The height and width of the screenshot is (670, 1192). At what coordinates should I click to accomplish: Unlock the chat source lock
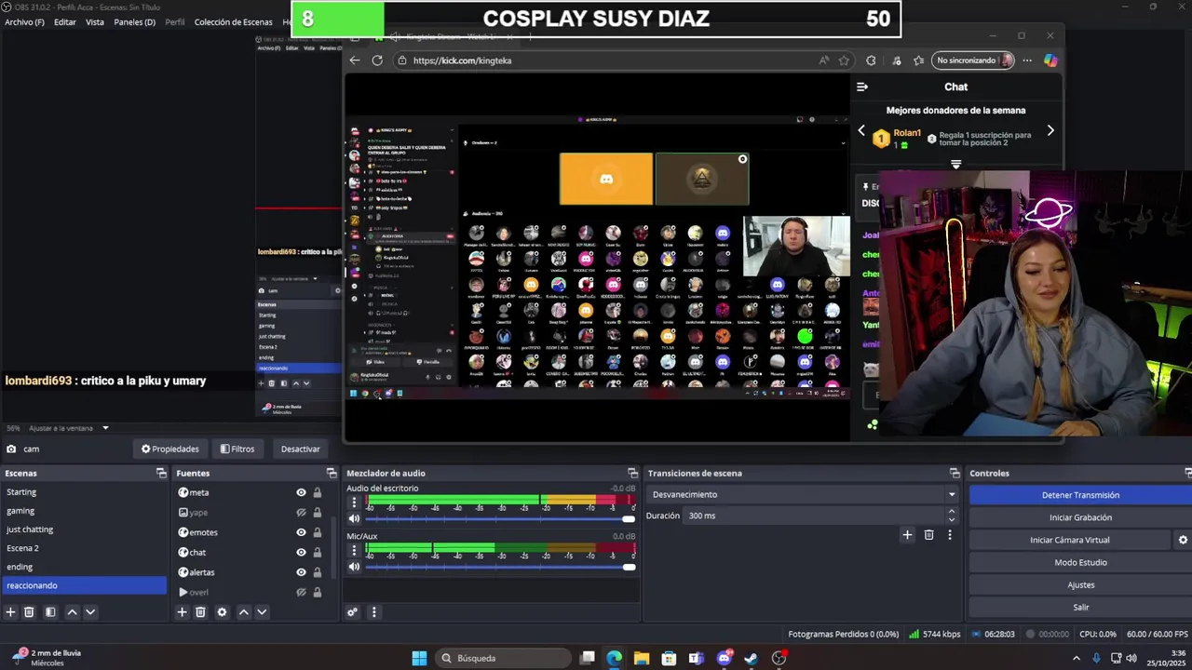[318, 553]
